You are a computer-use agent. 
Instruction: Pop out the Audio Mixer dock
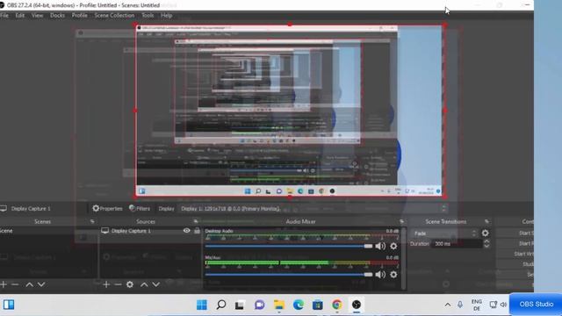click(401, 221)
